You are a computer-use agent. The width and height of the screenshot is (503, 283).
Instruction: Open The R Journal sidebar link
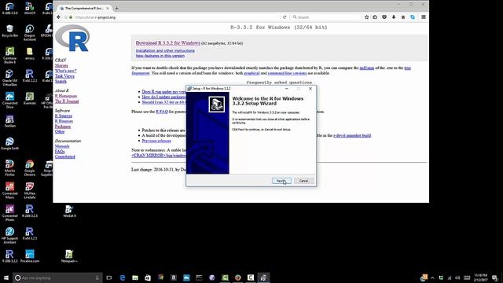pos(67,101)
